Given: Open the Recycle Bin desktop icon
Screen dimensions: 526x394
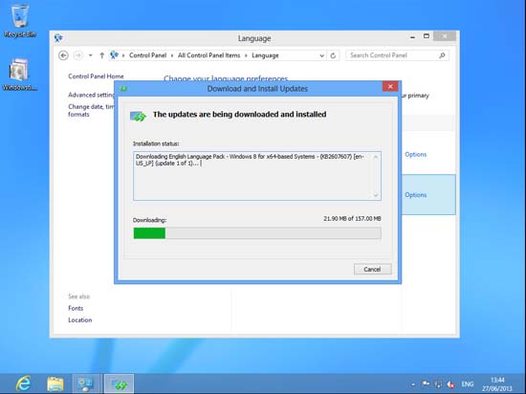Looking at the screenshot, I should pos(20,20).
